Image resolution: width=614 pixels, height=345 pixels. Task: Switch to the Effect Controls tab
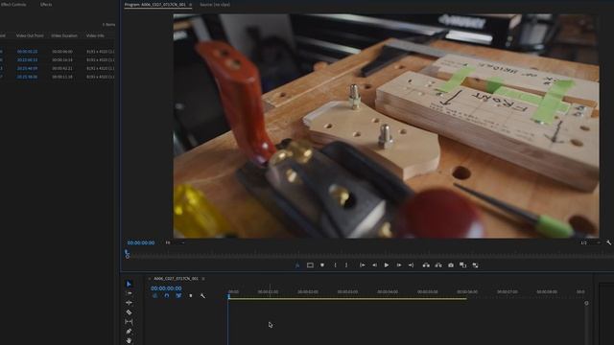(x=12, y=4)
